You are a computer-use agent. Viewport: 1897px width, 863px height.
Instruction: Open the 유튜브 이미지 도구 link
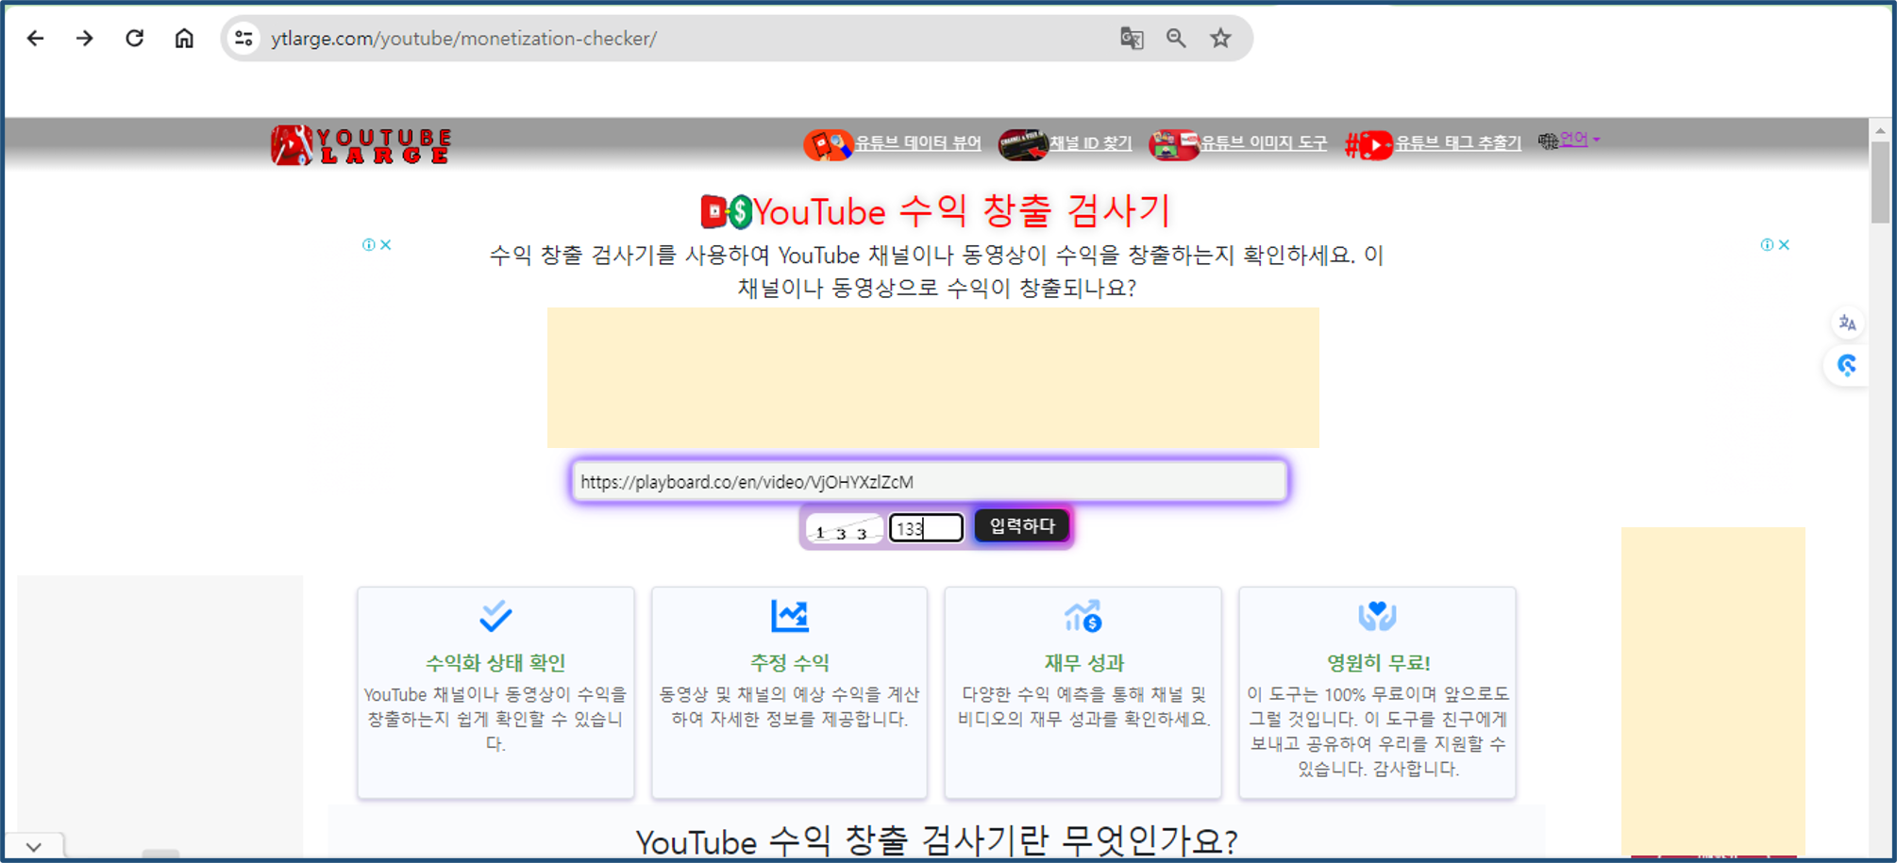click(x=1263, y=143)
